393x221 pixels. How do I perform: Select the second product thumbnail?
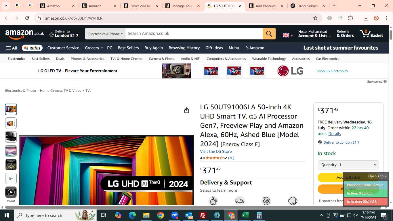point(11,123)
